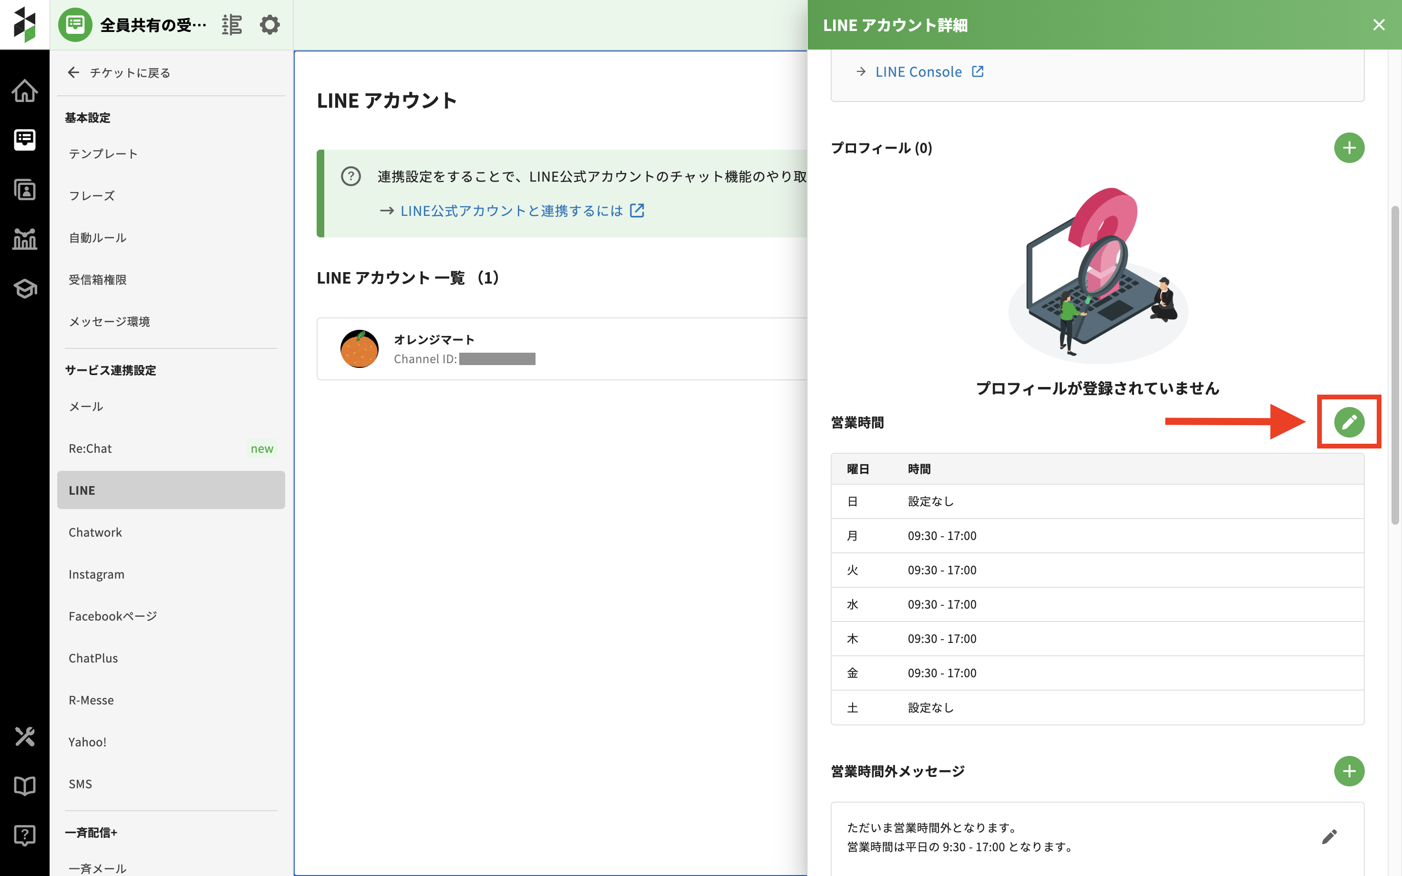This screenshot has width=1402, height=876.
Task: Open 受信箱権限 settings
Action: pyautogui.click(x=171, y=280)
